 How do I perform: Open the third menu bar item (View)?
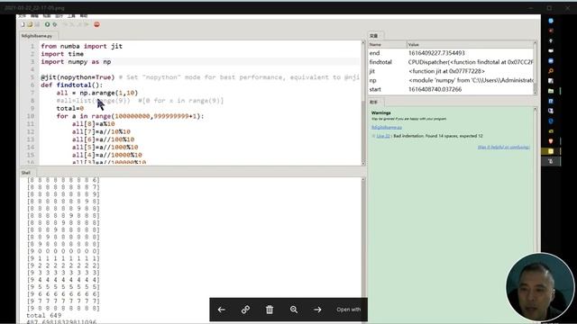[x=47, y=16]
